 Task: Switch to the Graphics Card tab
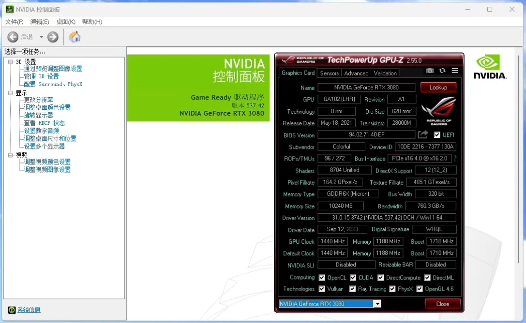(298, 73)
